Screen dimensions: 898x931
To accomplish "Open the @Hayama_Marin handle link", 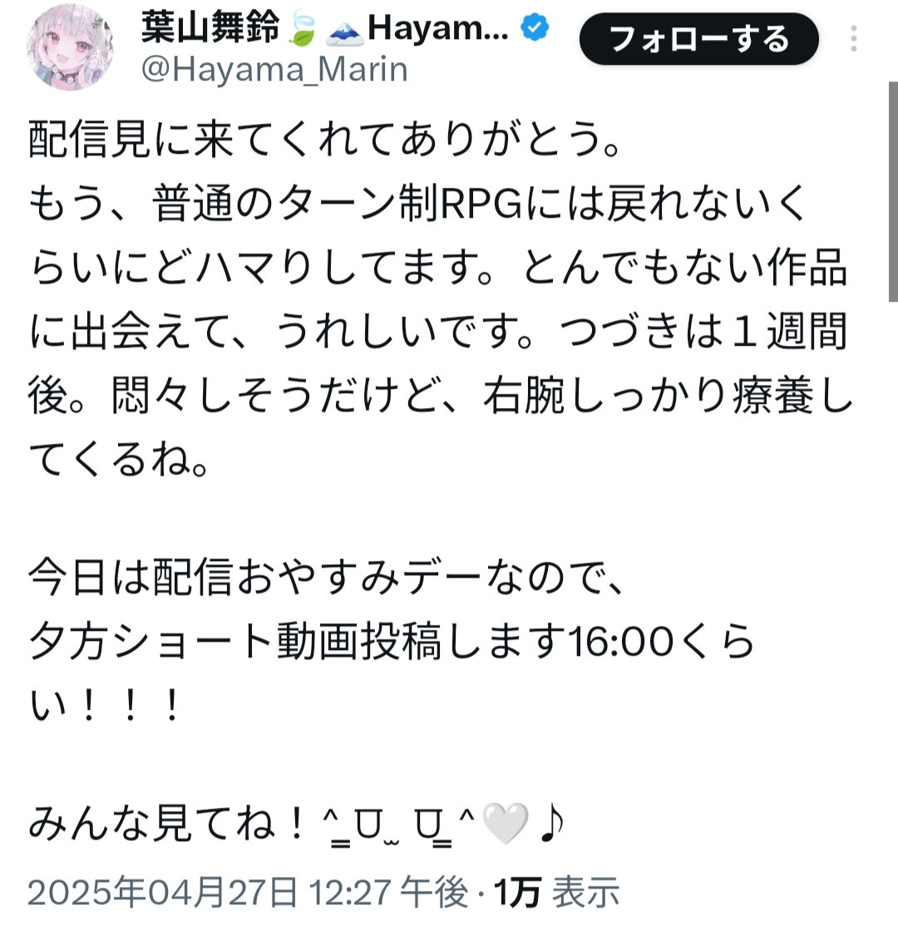I will click(x=274, y=70).
